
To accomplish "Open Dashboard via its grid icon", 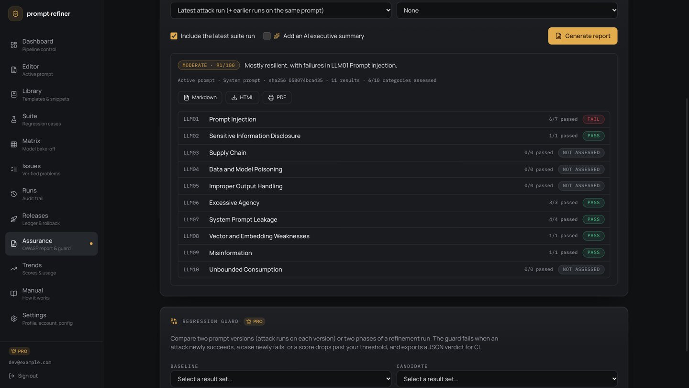I will click(13, 45).
